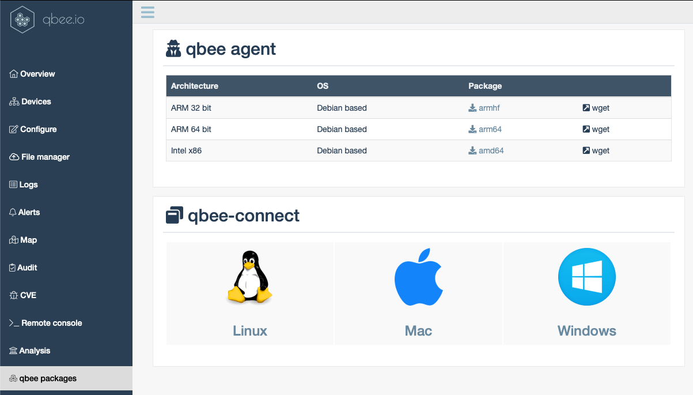Click the Linux penguin icon
Image resolution: width=693 pixels, height=395 pixels.
(249, 277)
